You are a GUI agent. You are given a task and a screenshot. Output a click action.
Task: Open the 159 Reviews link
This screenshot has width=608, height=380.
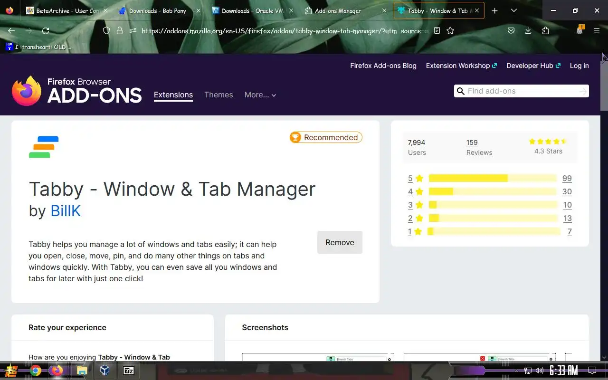[479, 147]
